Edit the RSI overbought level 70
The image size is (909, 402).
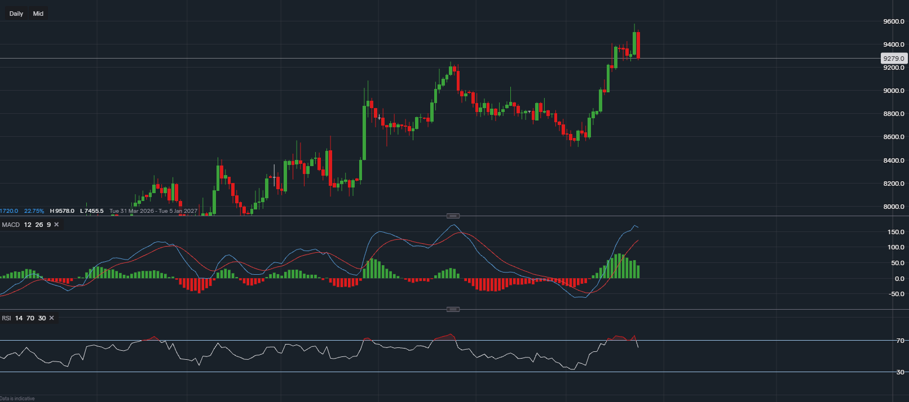tap(30, 318)
